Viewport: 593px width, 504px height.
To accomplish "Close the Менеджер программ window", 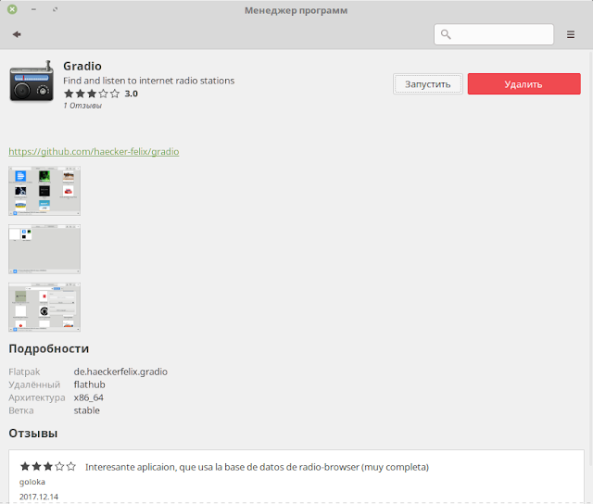I will pos(12,9).
